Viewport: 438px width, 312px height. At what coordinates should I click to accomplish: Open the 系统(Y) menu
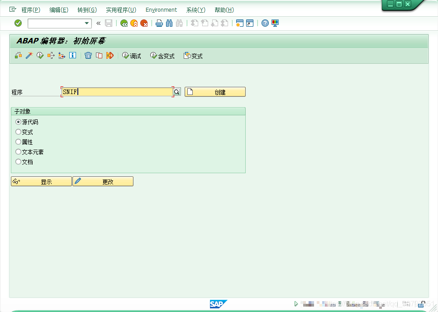point(196,10)
